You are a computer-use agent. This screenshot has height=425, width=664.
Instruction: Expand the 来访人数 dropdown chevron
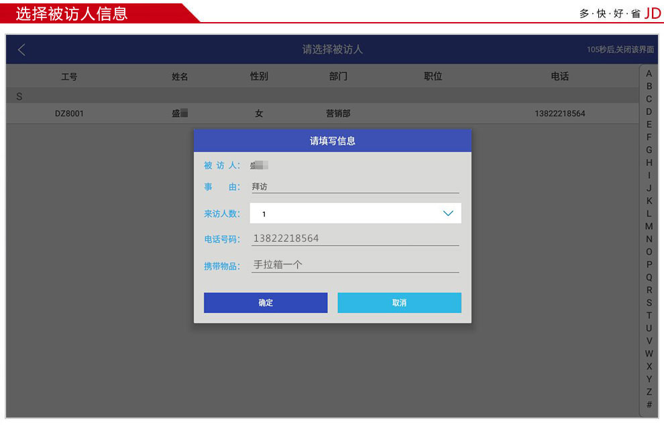[448, 214]
